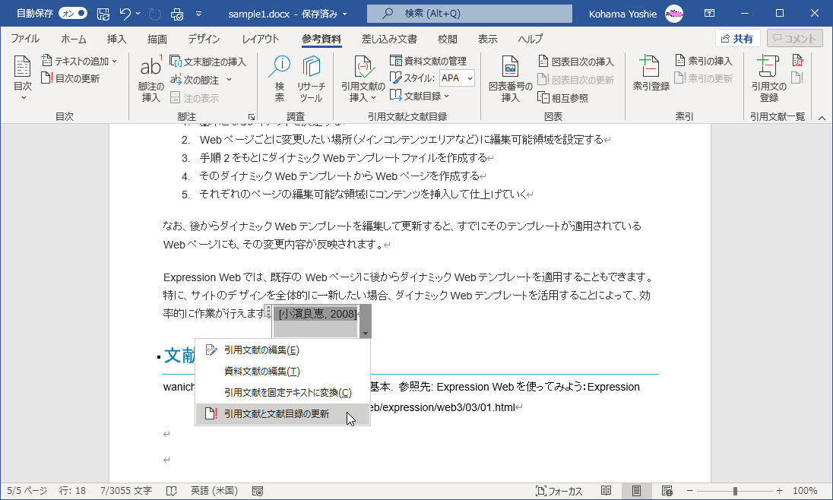833x500 pixels.
Task: Switch to Read Mode view
Action: [x=607, y=491]
